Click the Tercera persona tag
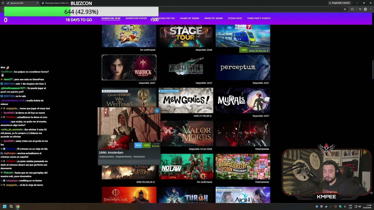This screenshot has height=210, width=374. point(139,157)
